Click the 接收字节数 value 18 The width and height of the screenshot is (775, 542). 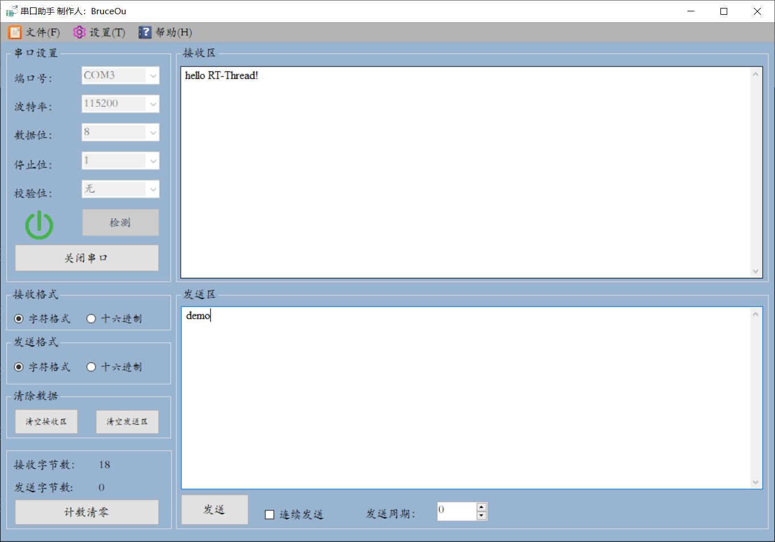coord(105,465)
